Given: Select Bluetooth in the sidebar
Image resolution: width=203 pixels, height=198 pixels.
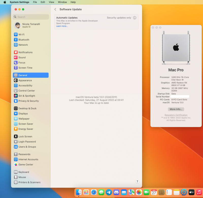Looking at the screenshot, I should pyautogui.click(x=24, y=40).
